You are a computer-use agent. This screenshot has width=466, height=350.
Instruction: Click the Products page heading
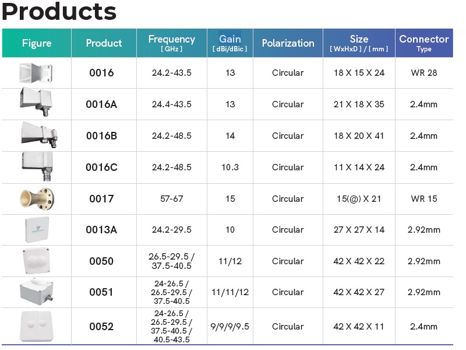click(59, 12)
